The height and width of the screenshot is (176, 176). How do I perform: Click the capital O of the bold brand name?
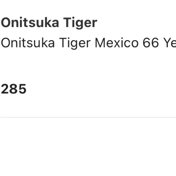click(x=5, y=22)
